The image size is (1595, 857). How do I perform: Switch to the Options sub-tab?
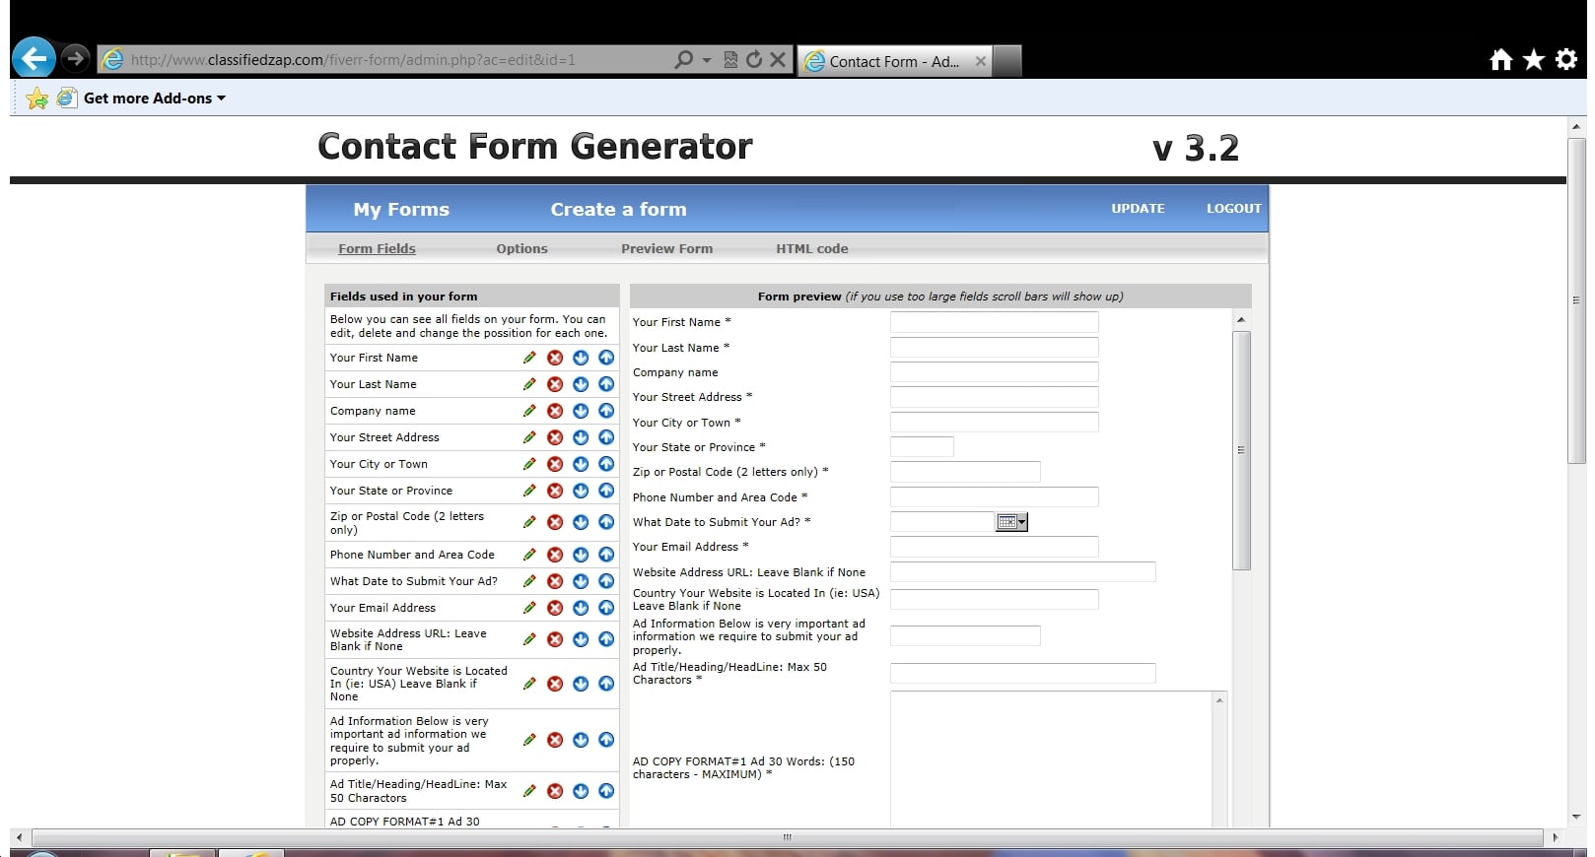coord(521,248)
